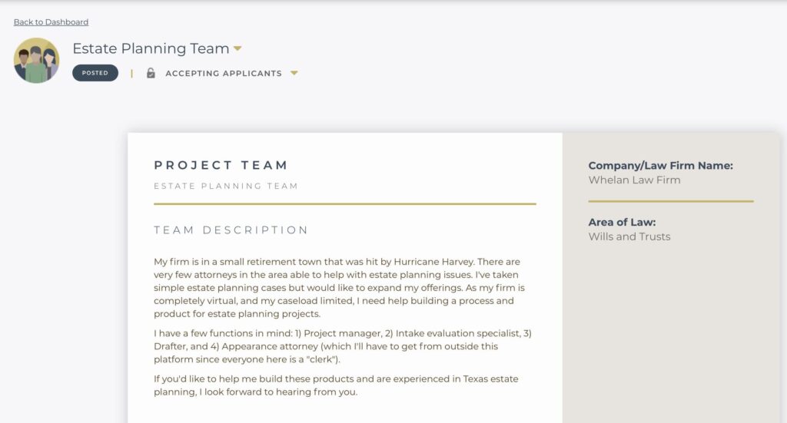Click the Back to Dashboard link
Image resolution: width=787 pixels, height=423 pixels.
point(51,22)
